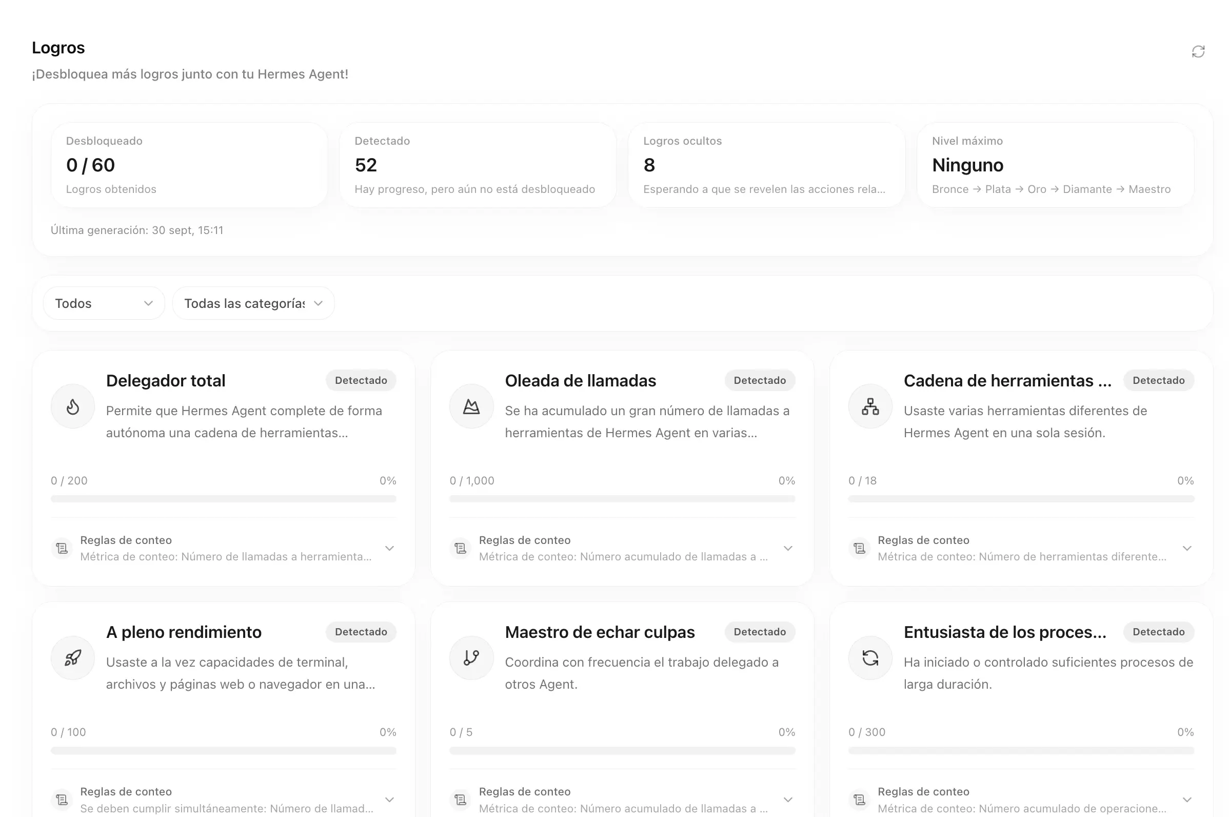
Task: Click the 0 / 1,000 progress count
Action: point(472,480)
